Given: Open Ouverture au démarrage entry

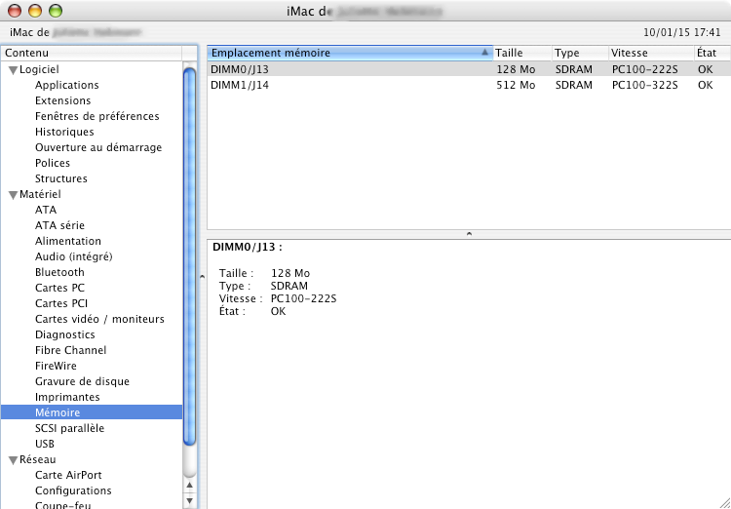Looking at the screenshot, I should tap(98, 147).
